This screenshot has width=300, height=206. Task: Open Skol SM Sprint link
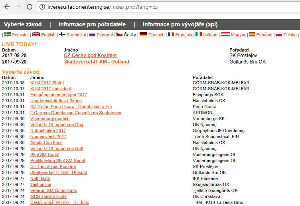(45, 154)
